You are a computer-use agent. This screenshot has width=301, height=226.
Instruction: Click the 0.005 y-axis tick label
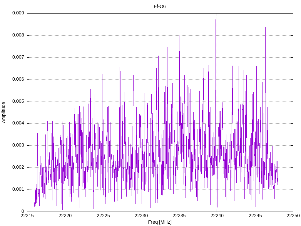coord(18,102)
